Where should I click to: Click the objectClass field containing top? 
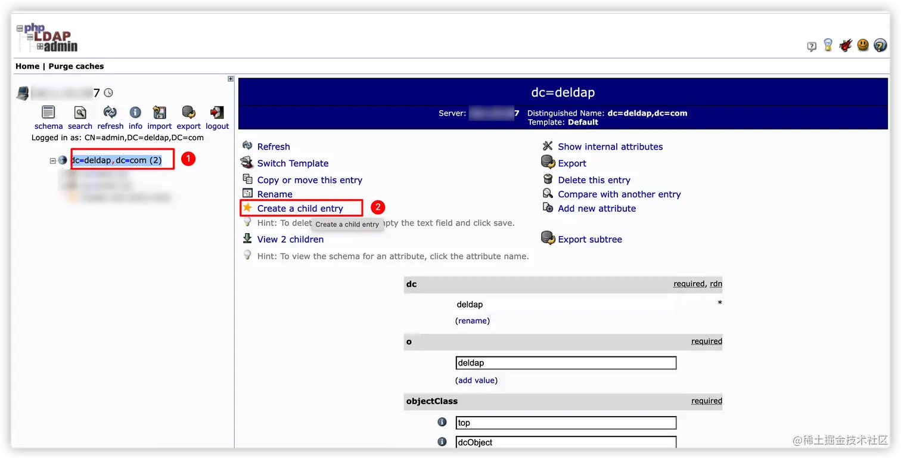(x=566, y=423)
